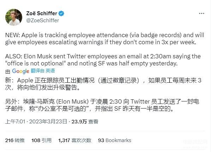The width and height of the screenshot is (211, 152).
Task: Open the 93 Bookmarks count
Action: click(115, 140)
